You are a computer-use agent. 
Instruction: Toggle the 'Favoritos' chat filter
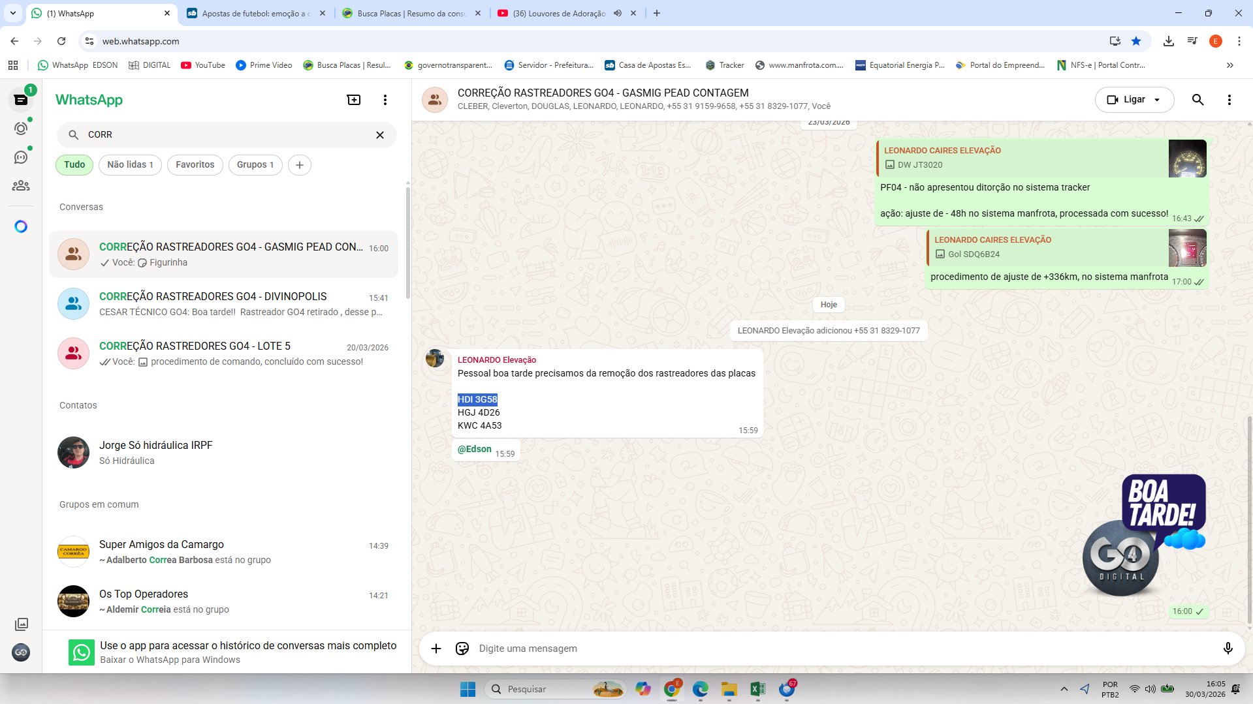(x=195, y=165)
